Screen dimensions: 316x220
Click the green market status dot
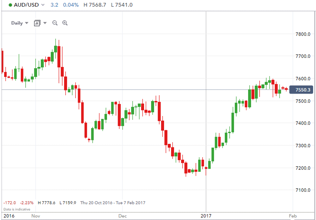(x=10, y=5)
